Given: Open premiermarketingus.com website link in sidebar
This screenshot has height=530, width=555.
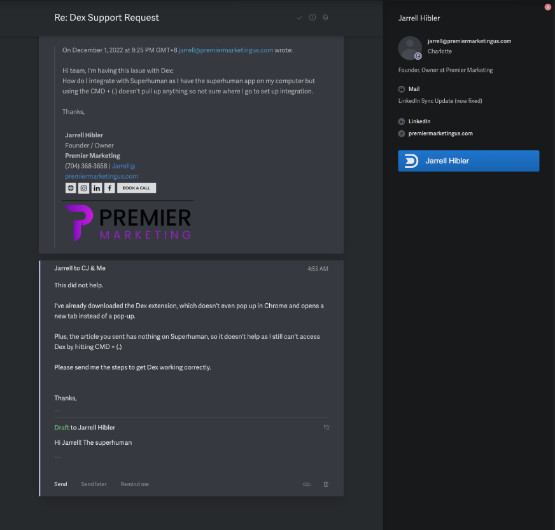Looking at the screenshot, I should coord(440,133).
